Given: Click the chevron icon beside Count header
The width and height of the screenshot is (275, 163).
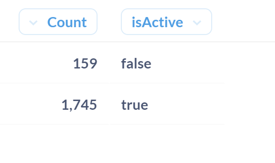Looking at the screenshot, I should (x=33, y=23).
